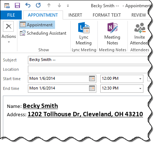Image resolution: width=155 pixels, height=144 pixels.
Task: Click the 'Name:' label in the body
Action: coord(14,106)
